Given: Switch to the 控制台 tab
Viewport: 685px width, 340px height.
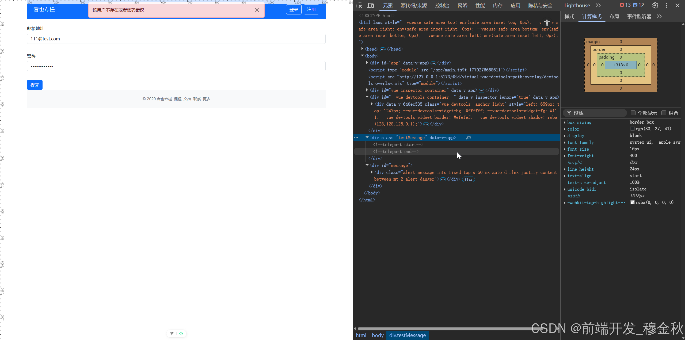Looking at the screenshot, I should tap(442, 5).
